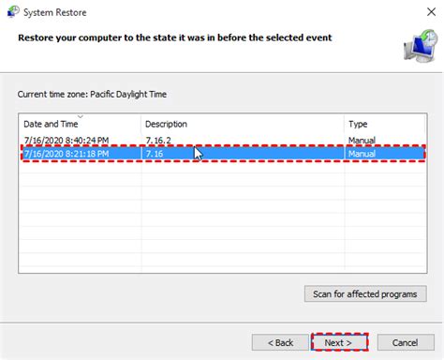Viewport: 444px width, 360px height.
Task: Close the System Restore dialog
Action: point(431,12)
